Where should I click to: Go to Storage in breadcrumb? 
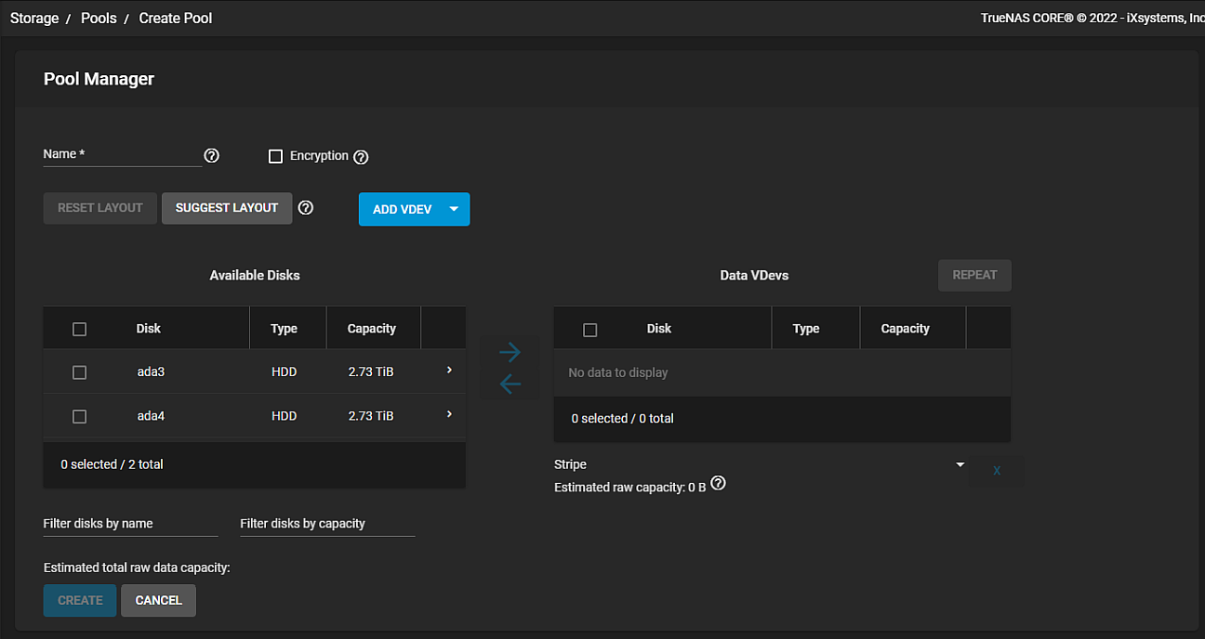click(x=34, y=19)
